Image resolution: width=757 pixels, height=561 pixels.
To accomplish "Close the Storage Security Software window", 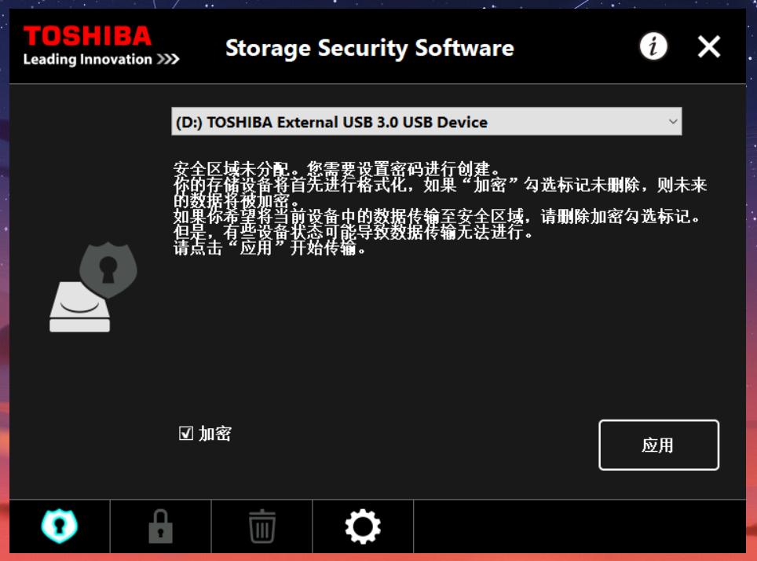I will tap(708, 47).
